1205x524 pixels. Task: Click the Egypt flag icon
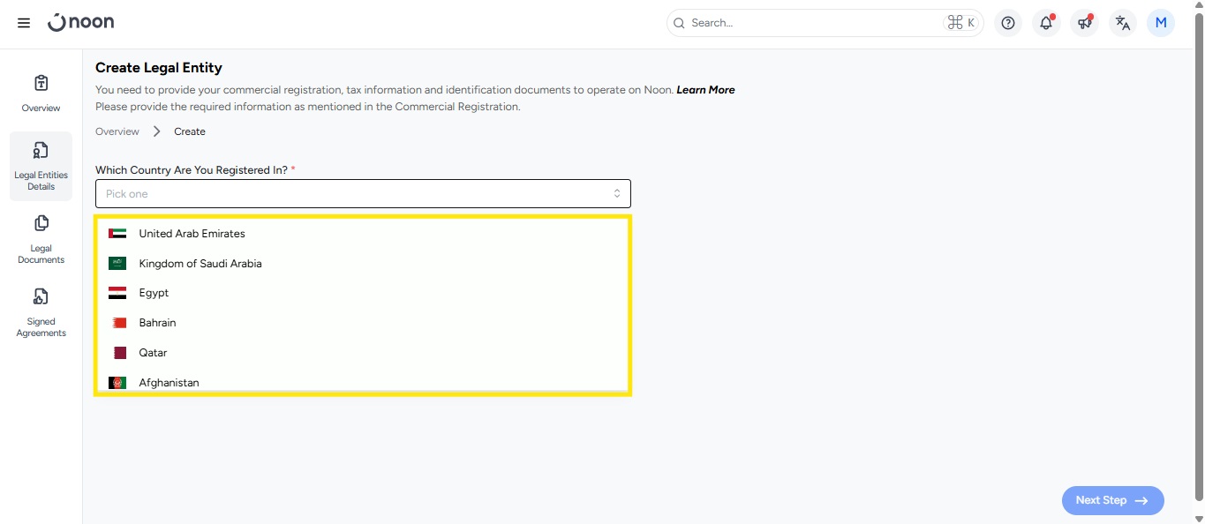(117, 293)
